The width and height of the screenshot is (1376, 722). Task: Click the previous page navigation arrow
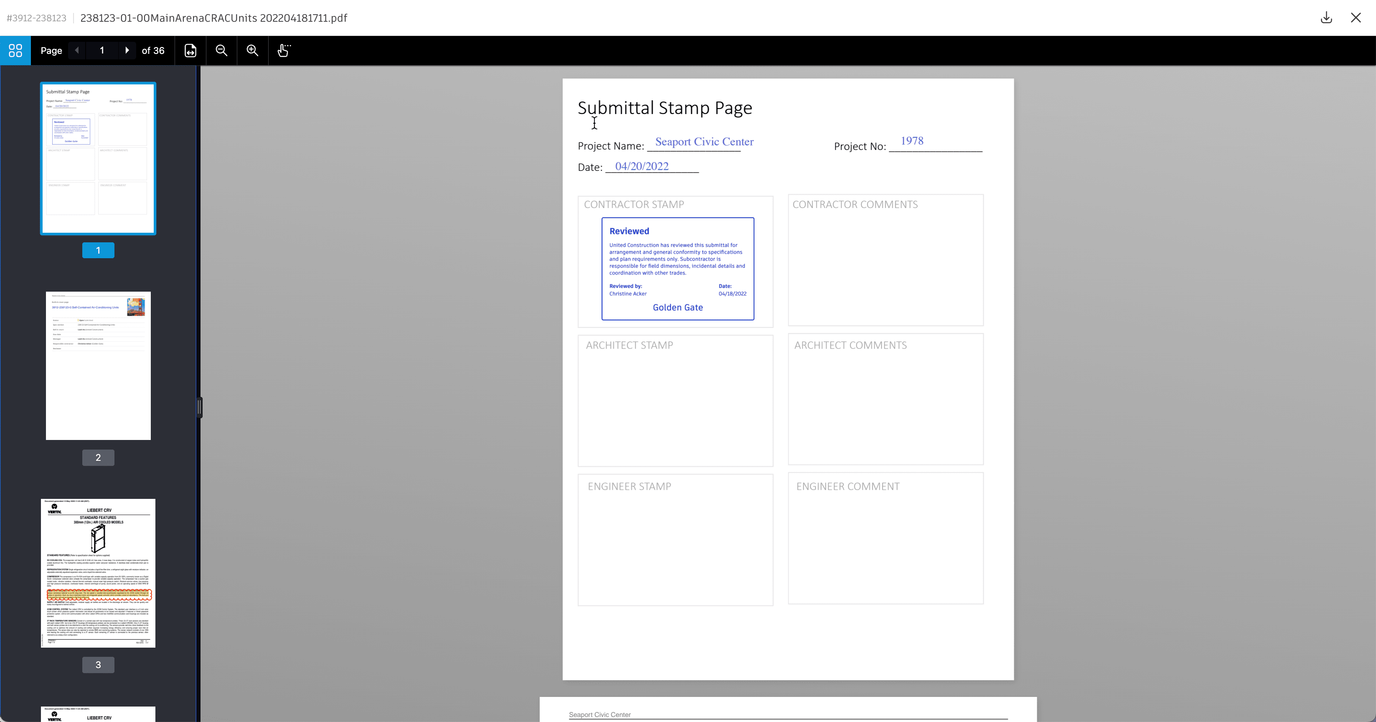[x=77, y=50]
